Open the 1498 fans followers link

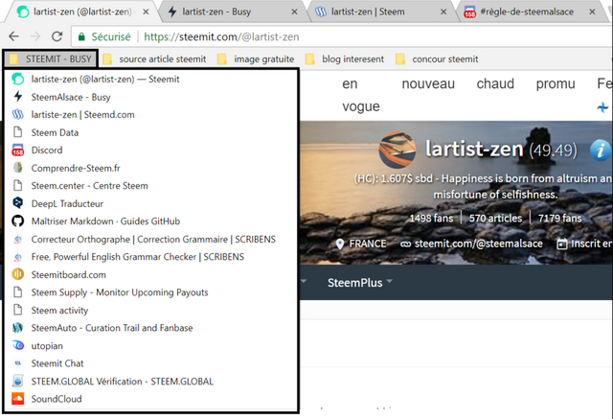click(x=431, y=219)
